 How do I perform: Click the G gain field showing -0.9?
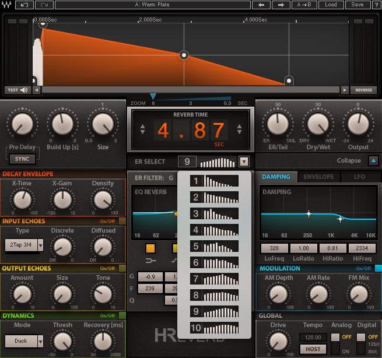(x=150, y=277)
